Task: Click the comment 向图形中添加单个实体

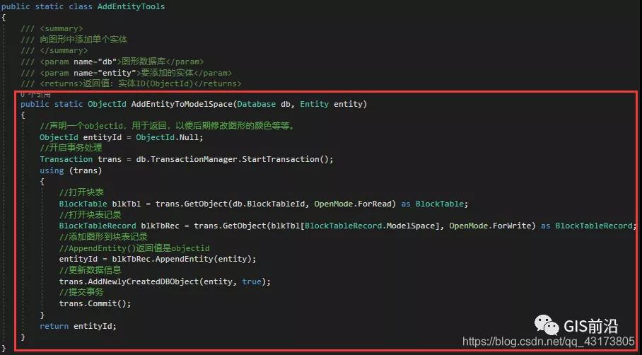Action: (x=74, y=40)
